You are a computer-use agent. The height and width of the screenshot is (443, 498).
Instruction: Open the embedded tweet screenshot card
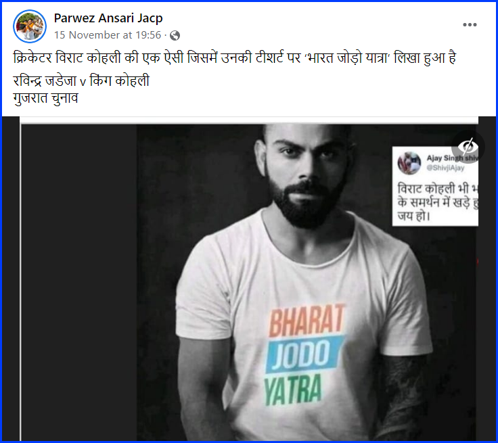(x=435, y=186)
